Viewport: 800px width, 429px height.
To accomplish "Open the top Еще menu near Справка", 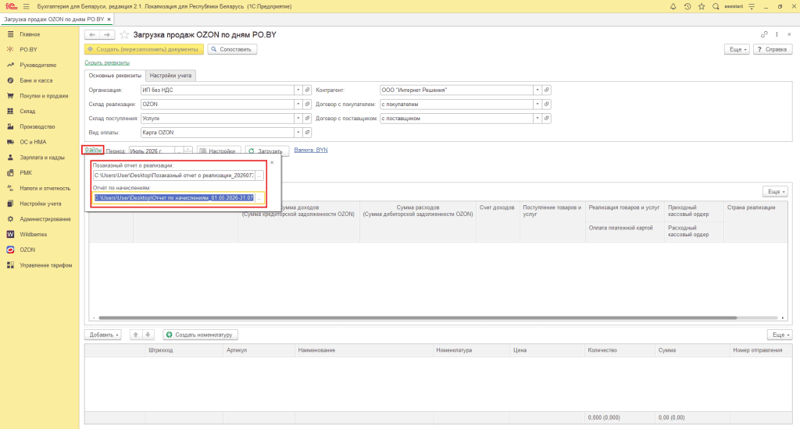I will pos(737,49).
